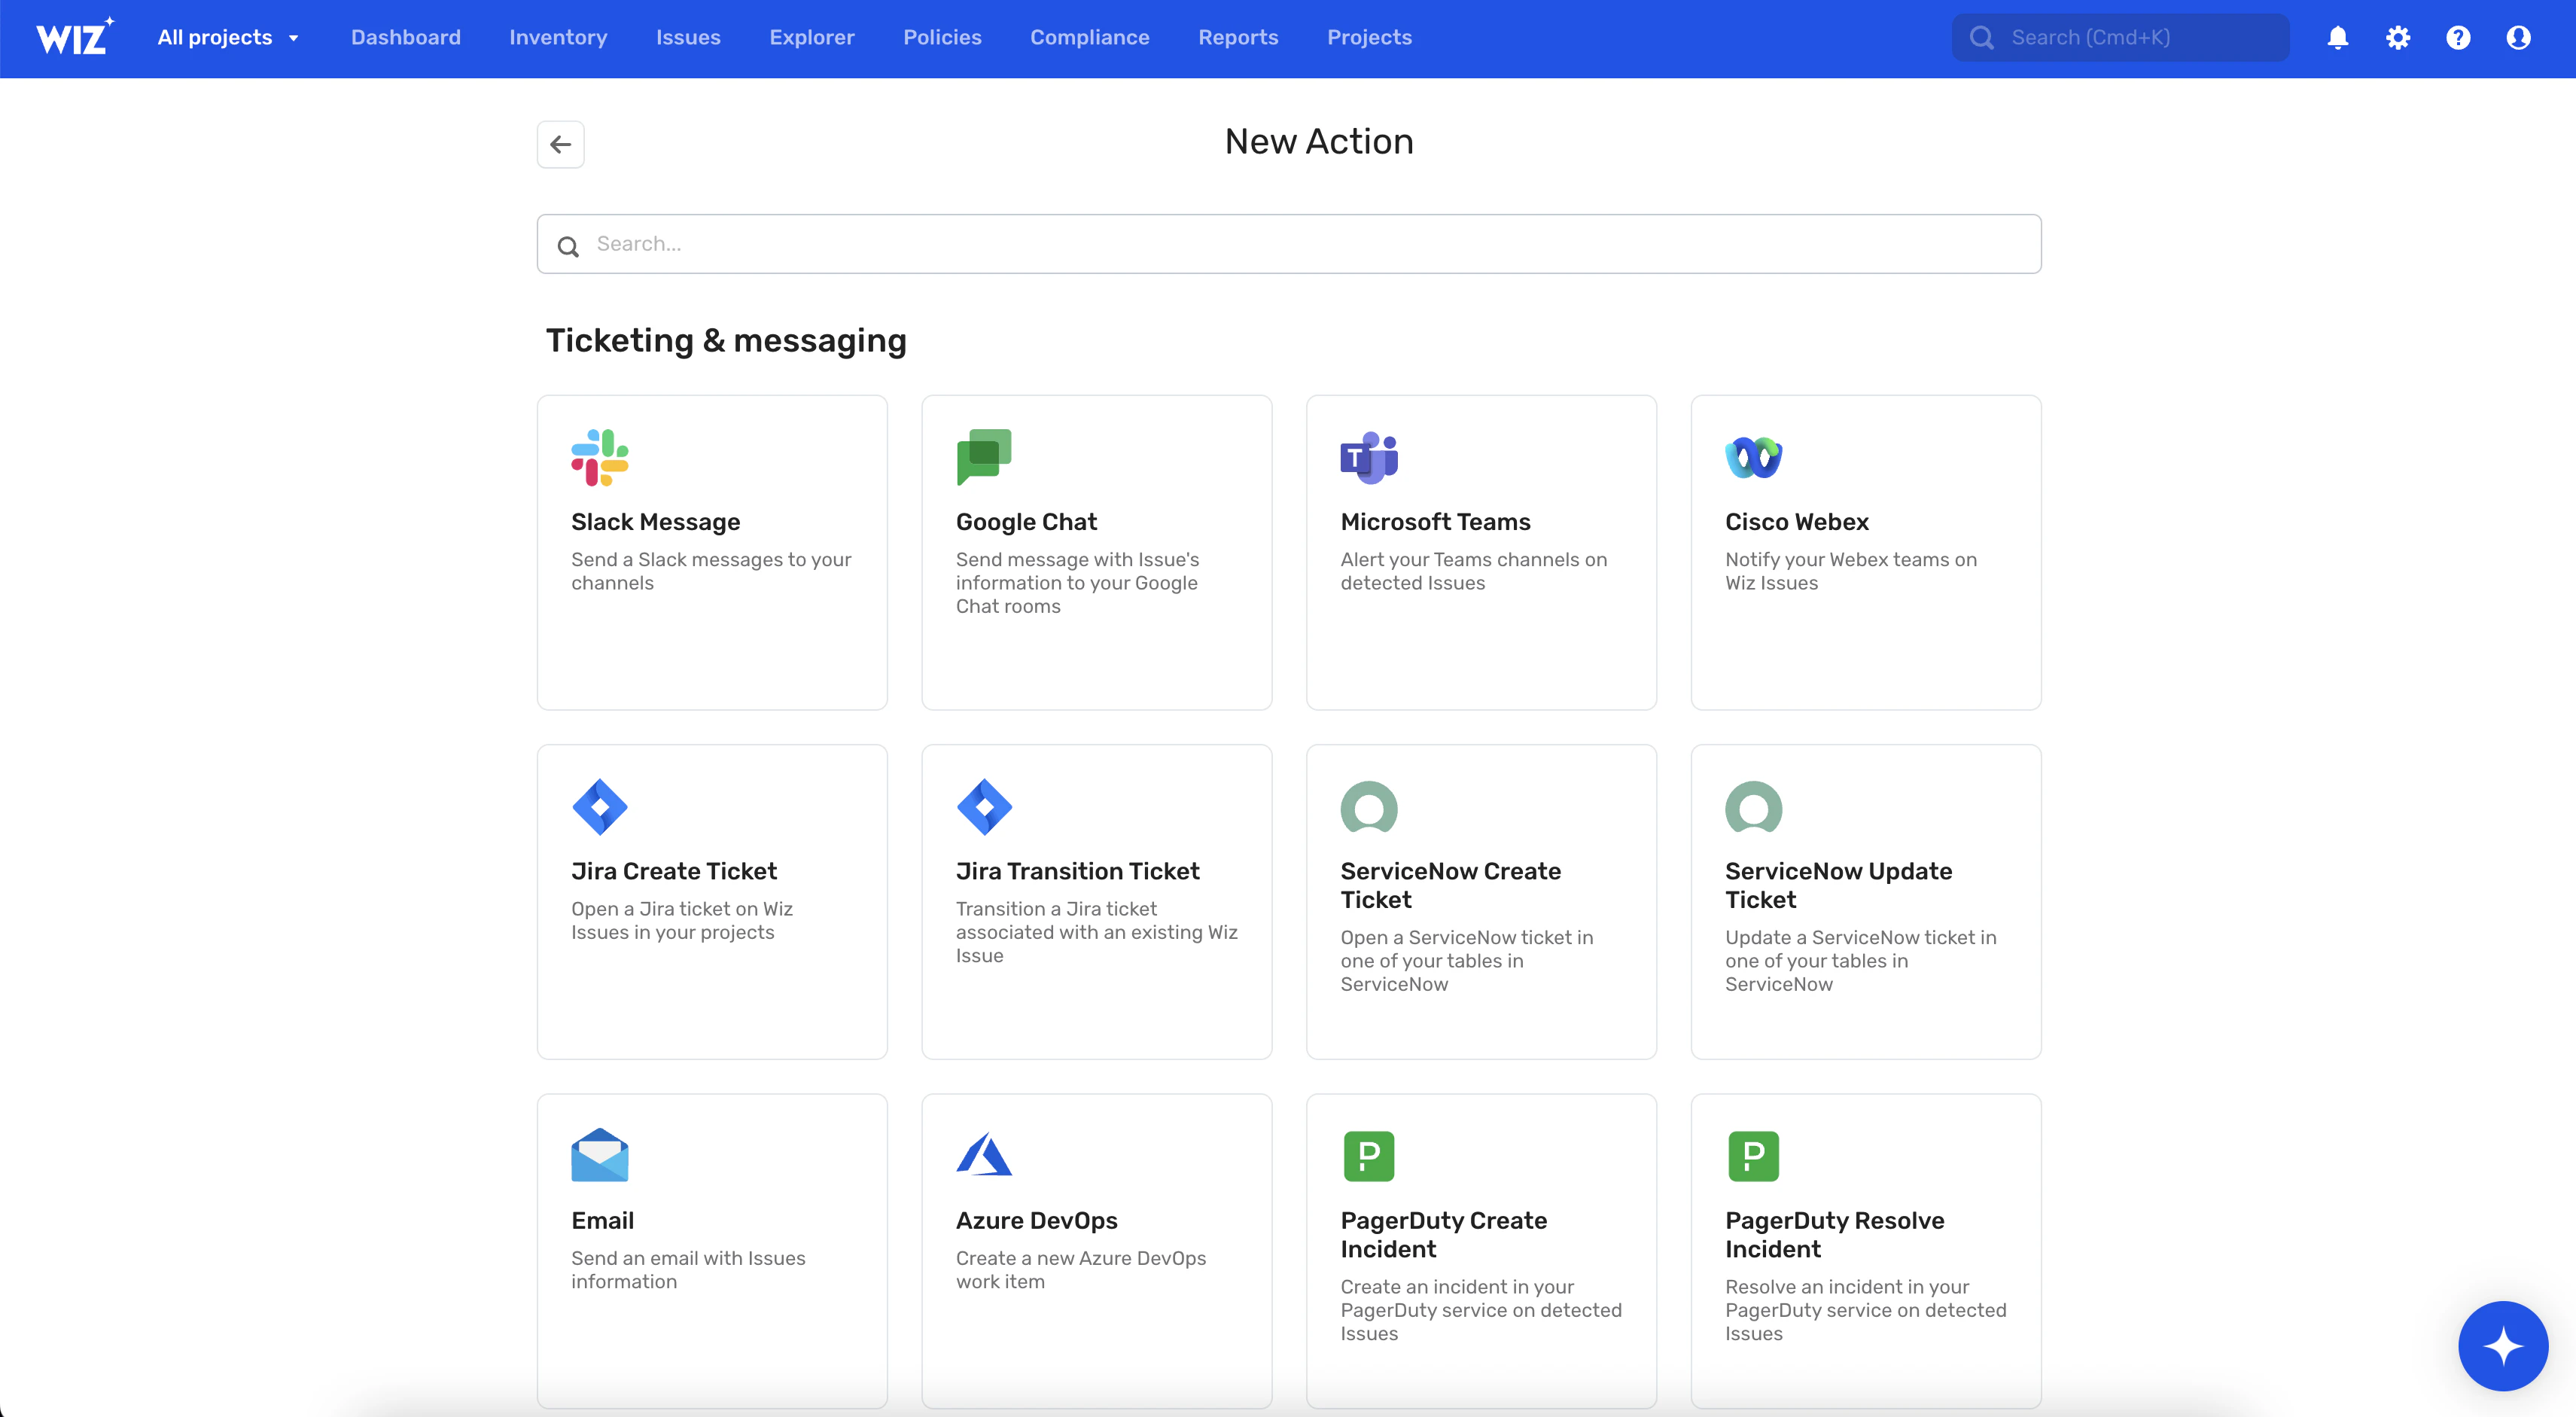Click the Inventory navigation tab

tap(558, 38)
